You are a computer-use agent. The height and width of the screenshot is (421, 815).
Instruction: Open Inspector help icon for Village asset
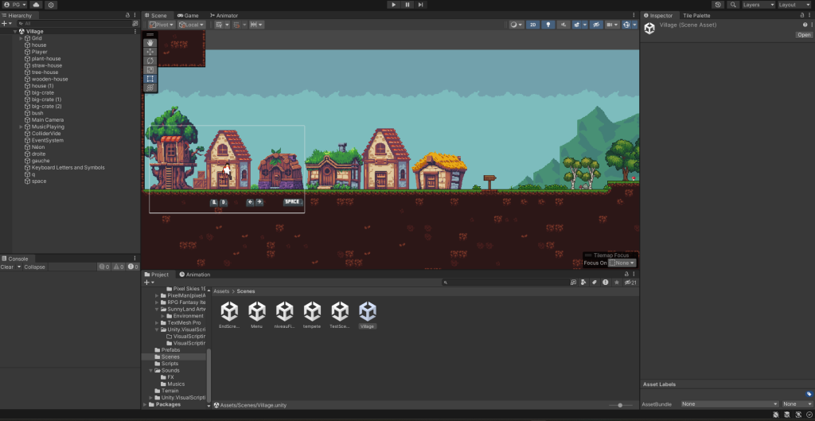(805, 25)
